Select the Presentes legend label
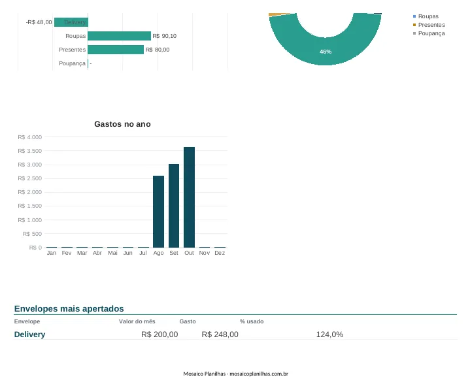The width and height of the screenshot is (470, 390). pyautogui.click(x=431, y=25)
